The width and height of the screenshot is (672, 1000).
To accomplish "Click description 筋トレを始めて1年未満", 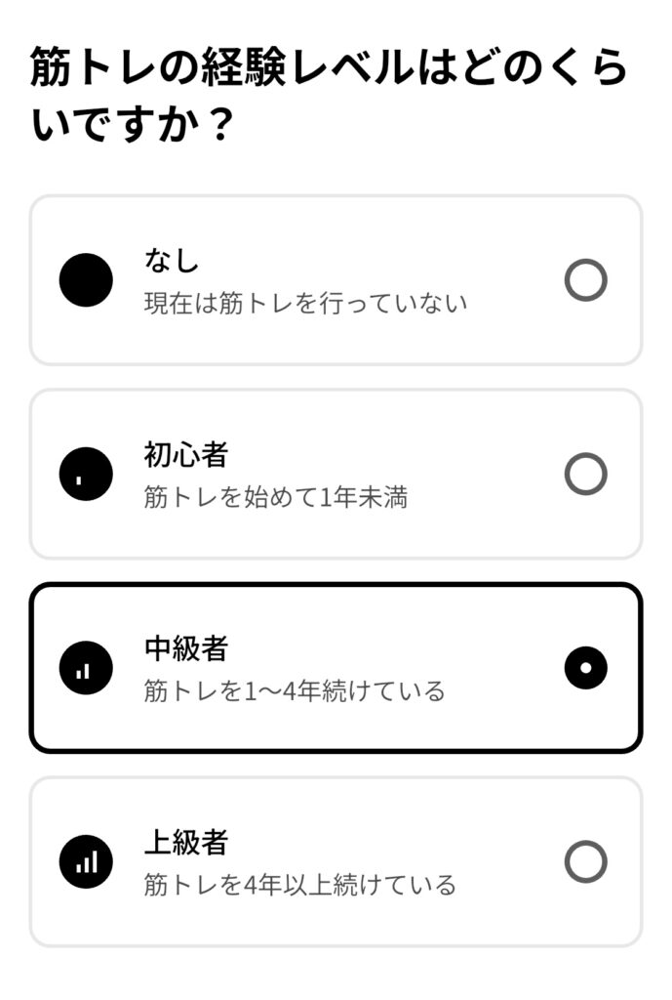I will tap(276, 497).
